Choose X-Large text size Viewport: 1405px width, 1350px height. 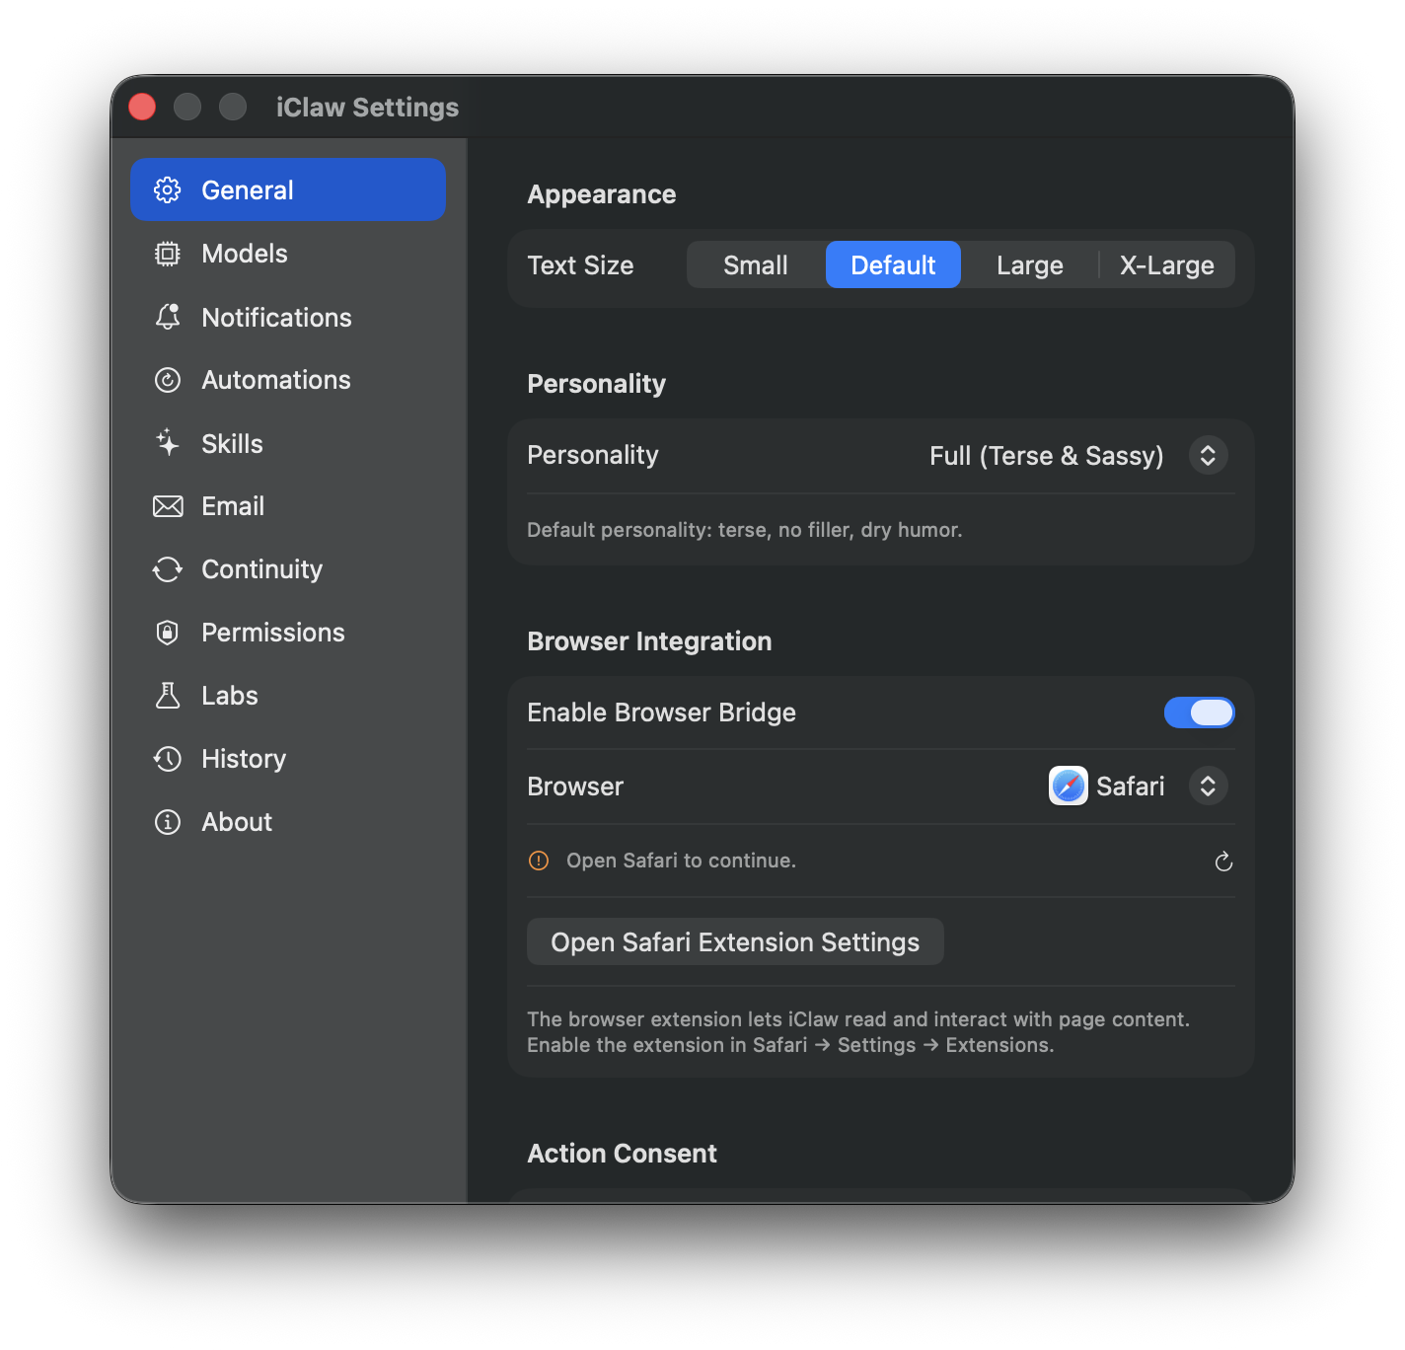coord(1166,264)
